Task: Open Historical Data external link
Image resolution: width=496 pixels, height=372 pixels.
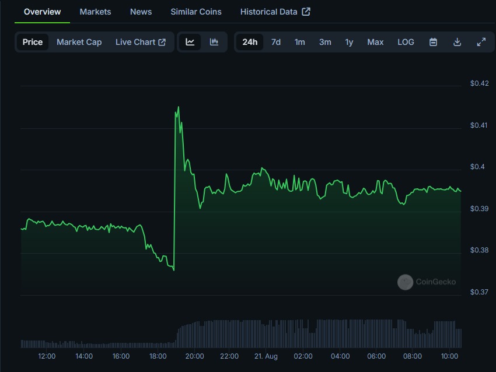Action: click(x=275, y=12)
